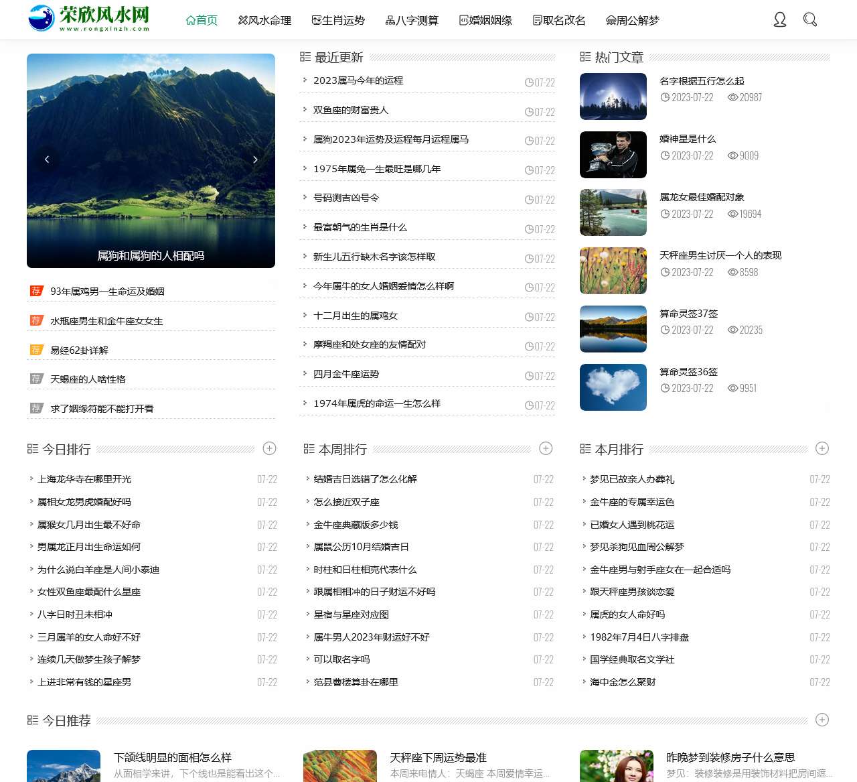Click the carousel previous arrow
The height and width of the screenshot is (782, 857).
(x=47, y=159)
